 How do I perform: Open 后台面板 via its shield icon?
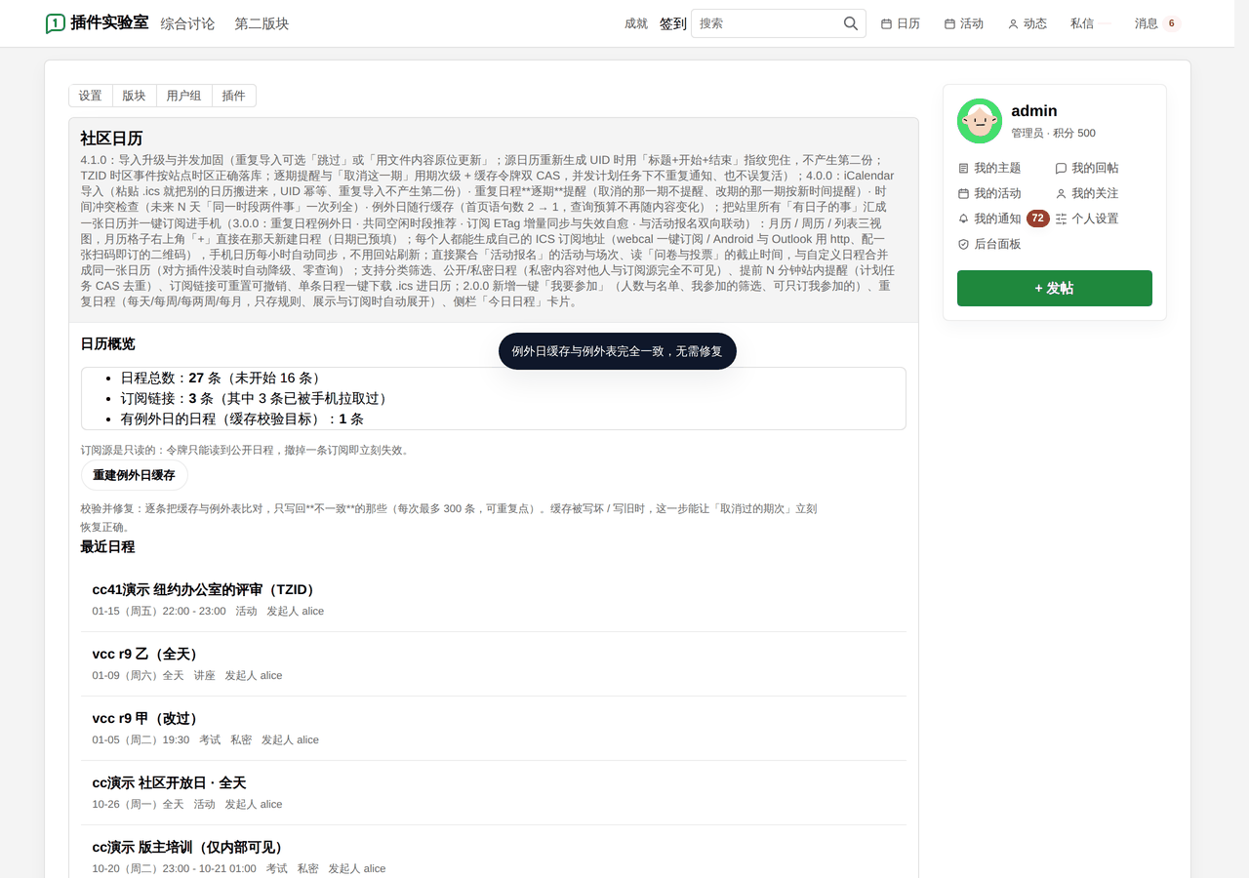(x=964, y=244)
